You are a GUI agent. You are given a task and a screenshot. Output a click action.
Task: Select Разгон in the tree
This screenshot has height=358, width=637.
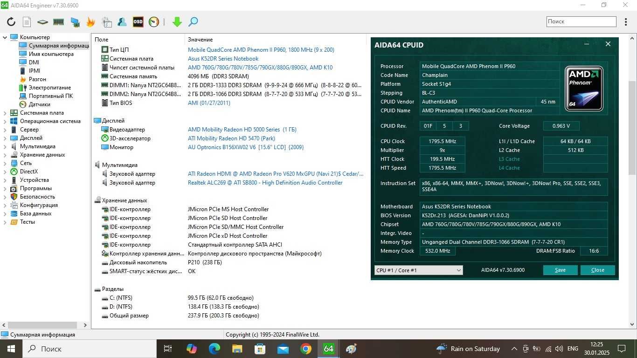point(37,79)
